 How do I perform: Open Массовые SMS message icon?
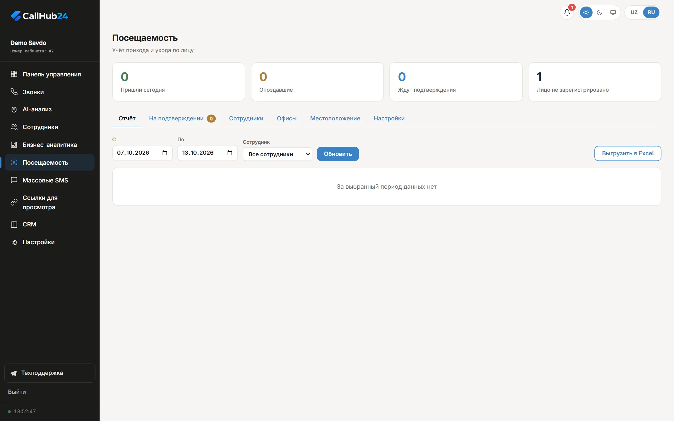14,180
